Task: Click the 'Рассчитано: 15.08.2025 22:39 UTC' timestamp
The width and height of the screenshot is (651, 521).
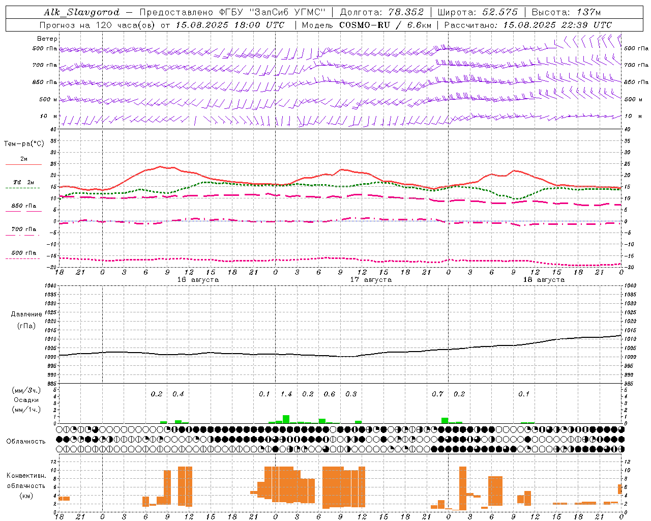Action: coord(528,25)
